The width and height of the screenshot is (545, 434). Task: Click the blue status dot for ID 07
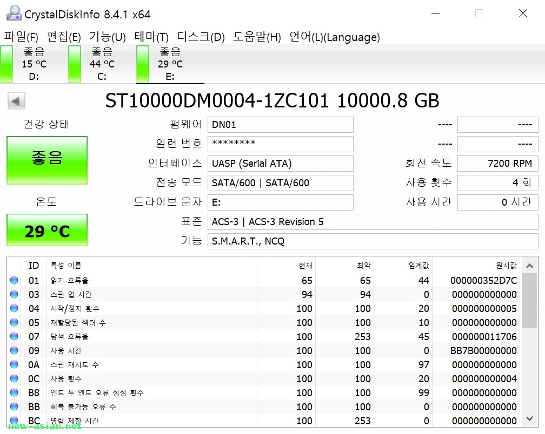[14, 336]
